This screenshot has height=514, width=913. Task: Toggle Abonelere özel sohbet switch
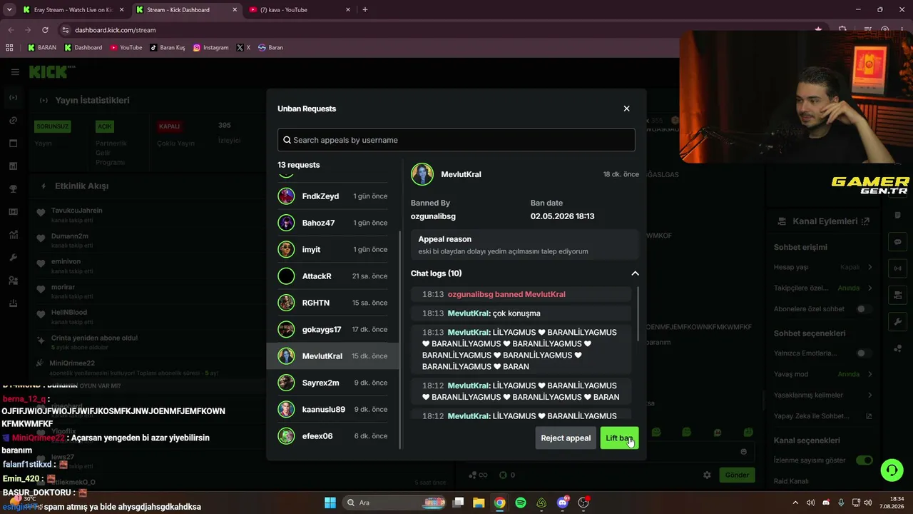[864, 309]
